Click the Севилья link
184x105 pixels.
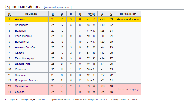[x=20, y=70]
